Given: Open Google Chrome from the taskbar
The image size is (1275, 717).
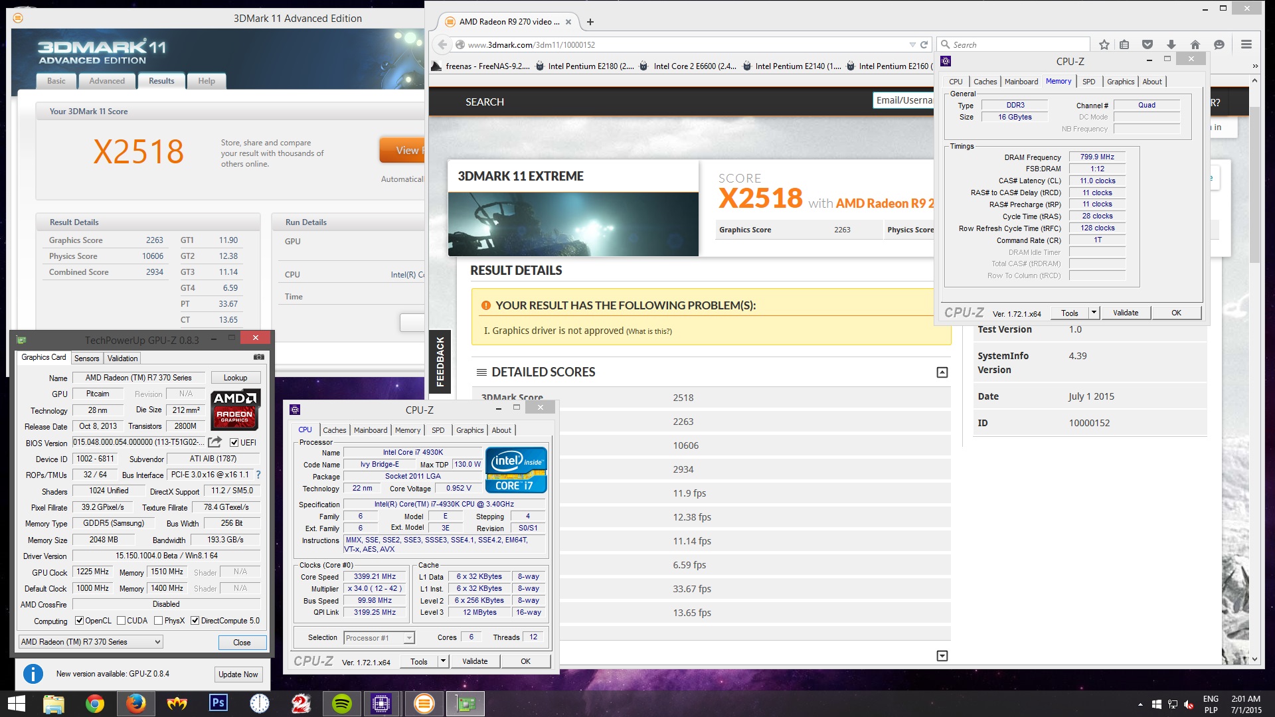Looking at the screenshot, I should pos(95,704).
